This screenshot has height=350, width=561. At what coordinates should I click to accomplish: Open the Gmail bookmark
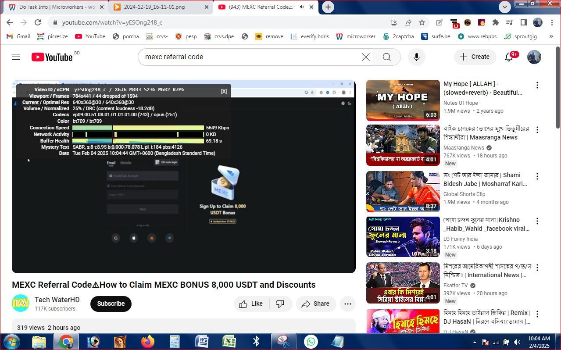click(x=19, y=36)
